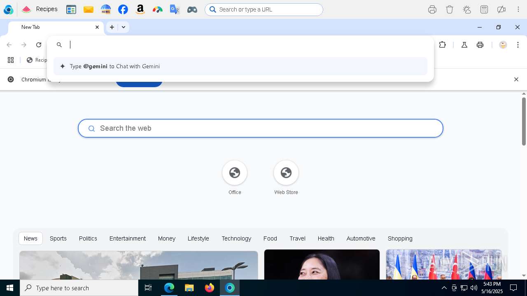Click the crossed-out camera icon
The width and height of the screenshot is (527, 296).
pos(501,9)
